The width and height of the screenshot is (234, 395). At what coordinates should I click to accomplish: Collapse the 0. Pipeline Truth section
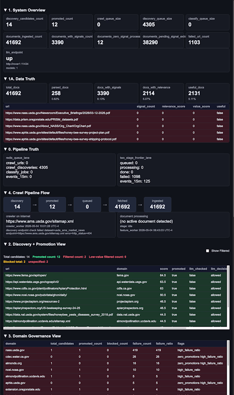21,149
